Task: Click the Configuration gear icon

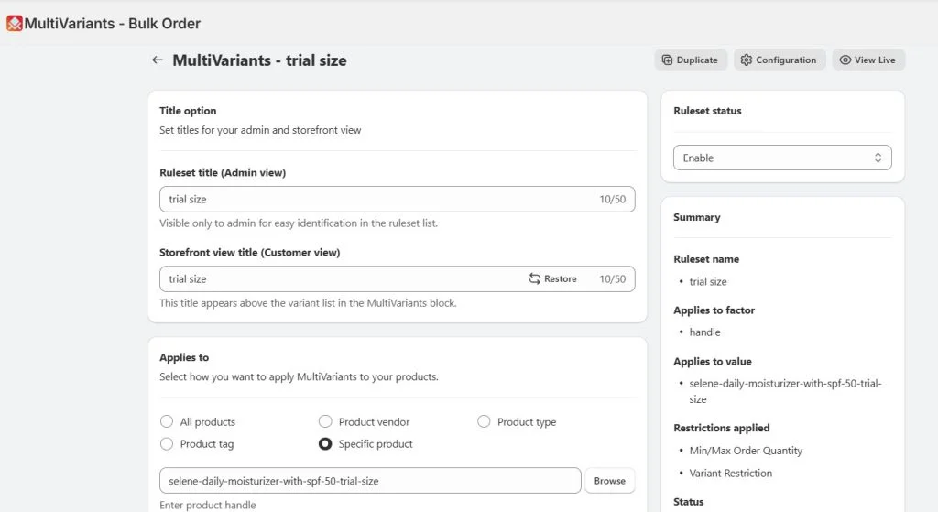Action: pyautogui.click(x=746, y=60)
